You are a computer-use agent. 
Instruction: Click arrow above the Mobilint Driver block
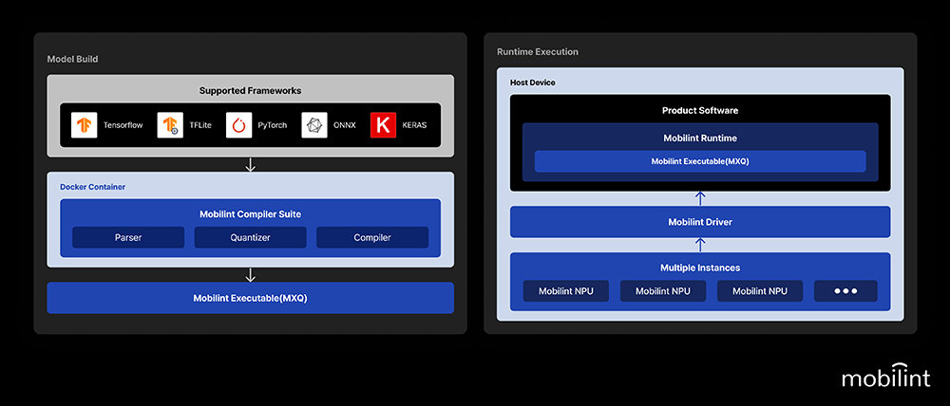pos(700,198)
